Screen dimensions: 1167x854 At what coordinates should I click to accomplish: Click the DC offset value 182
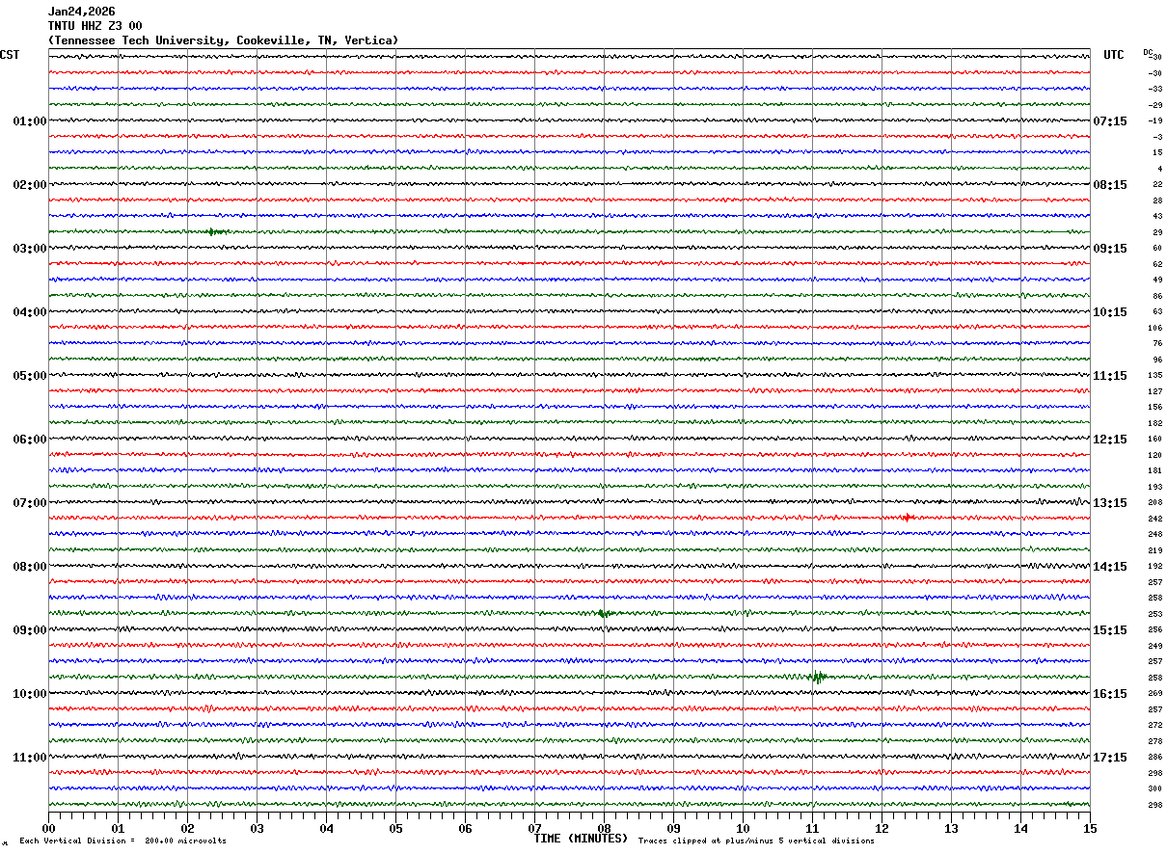click(1154, 423)
